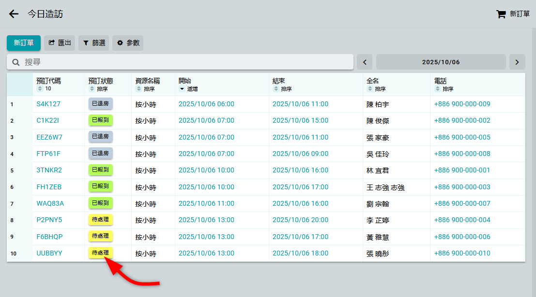
Task: Click 已報到 status badge for C1K22I
Action: [x=100, y=121]
